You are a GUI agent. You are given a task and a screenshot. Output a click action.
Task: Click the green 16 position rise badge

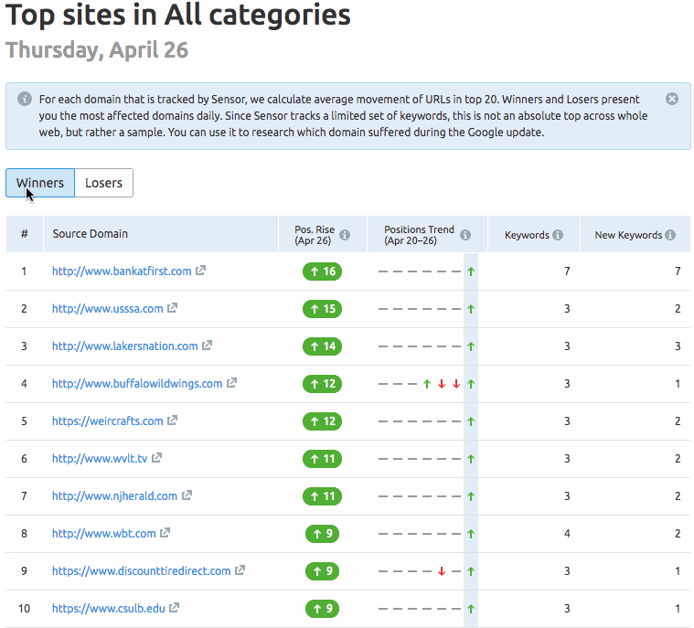tap(322, 271)
